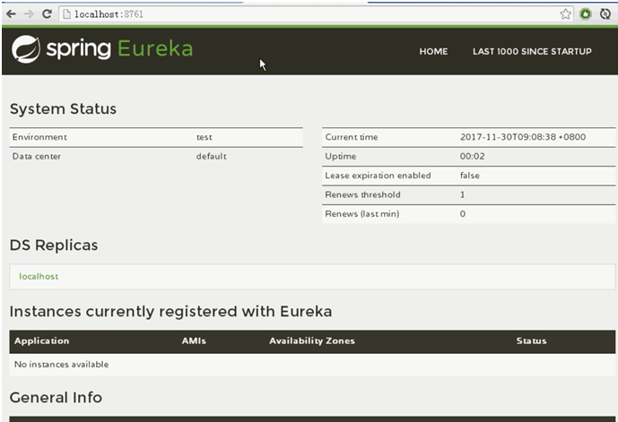This screenshot has width=618, height=422.
Task: Click the Uptime label
Action: coord(340,156)
